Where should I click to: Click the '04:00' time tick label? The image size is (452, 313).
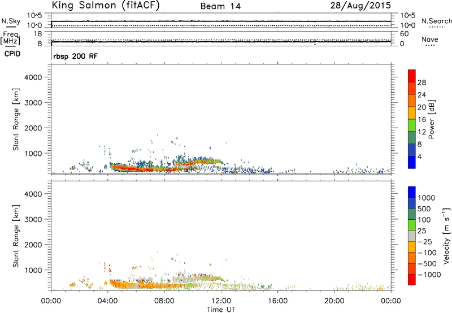point(107,301)
